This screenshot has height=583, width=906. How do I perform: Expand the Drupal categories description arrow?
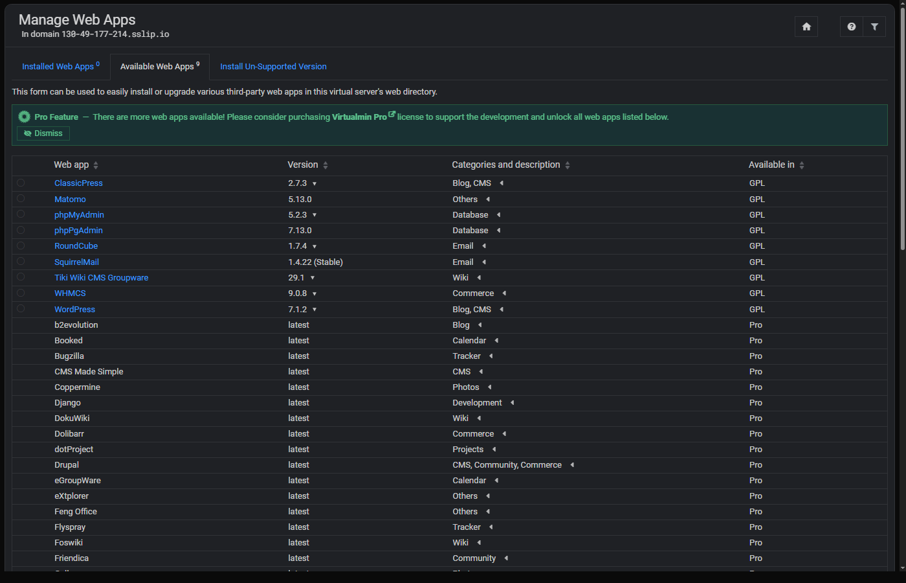tap(572, 465)
